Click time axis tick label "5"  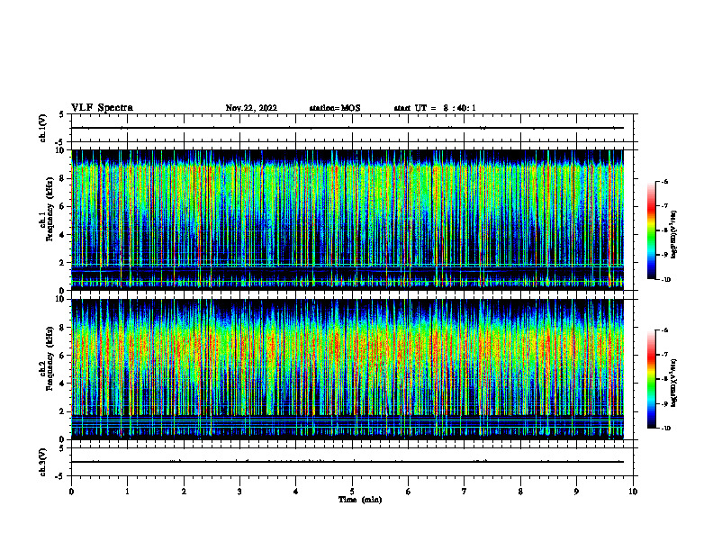(352, 492)
